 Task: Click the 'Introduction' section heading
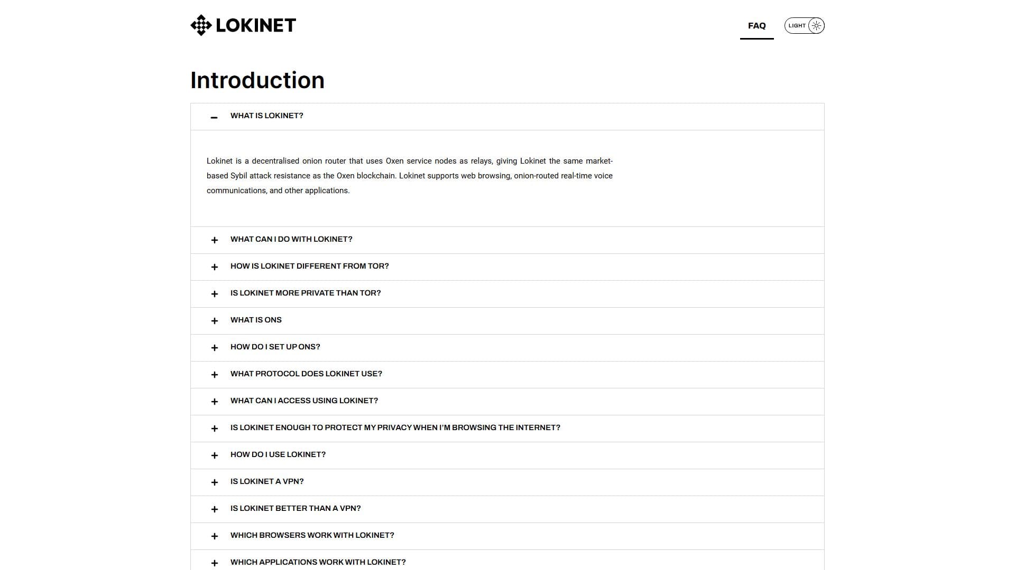point(257,80)
